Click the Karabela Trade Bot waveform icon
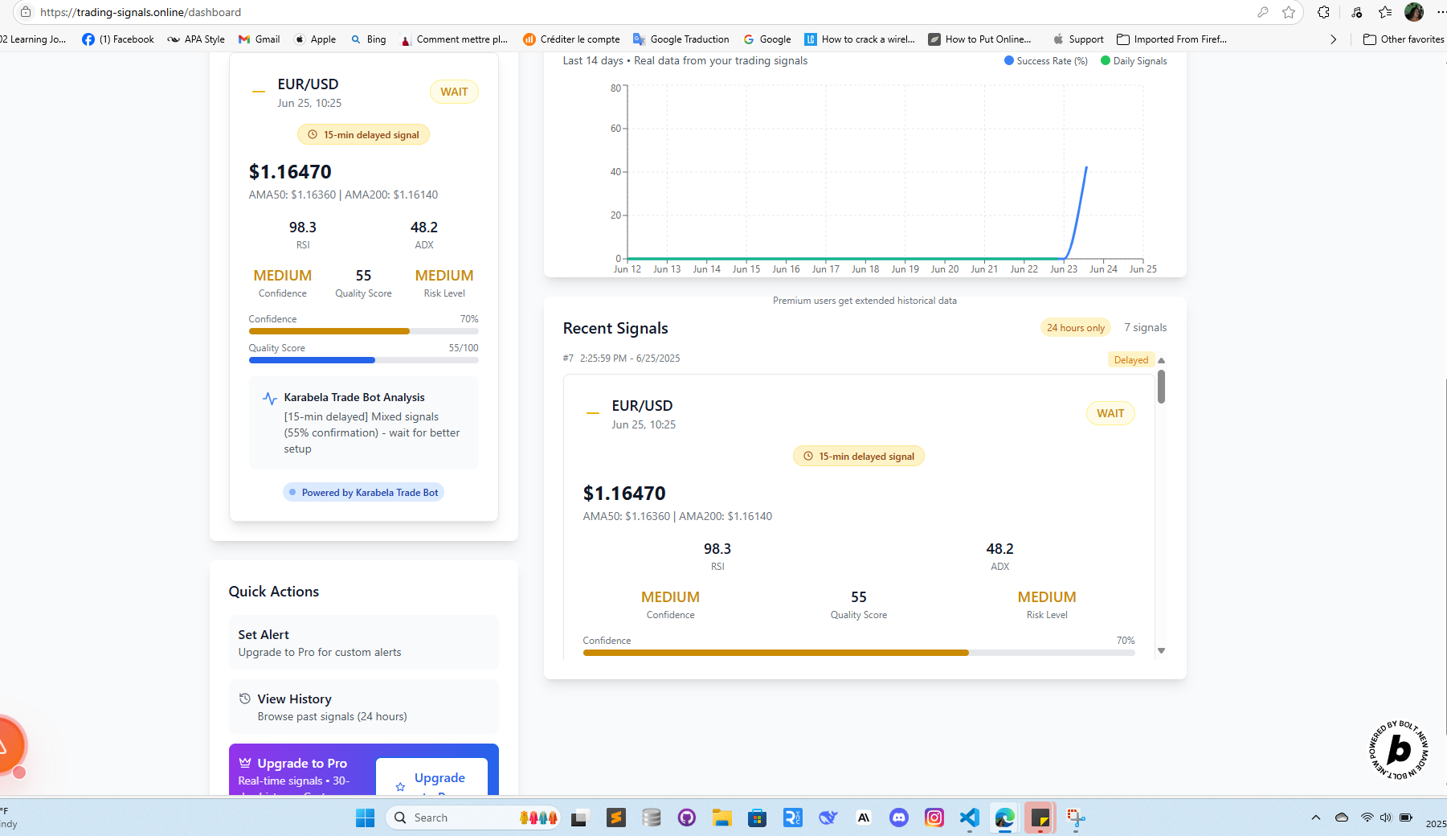 click(268, 397)
